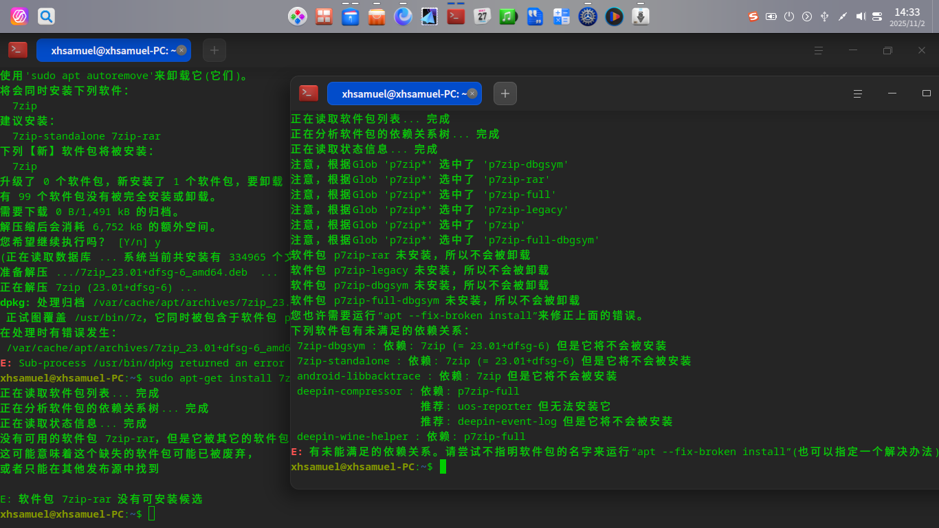Expand the collapsed tray arrow icon
The height and width of the screenshot is (528, 939).
pos(807,16)
